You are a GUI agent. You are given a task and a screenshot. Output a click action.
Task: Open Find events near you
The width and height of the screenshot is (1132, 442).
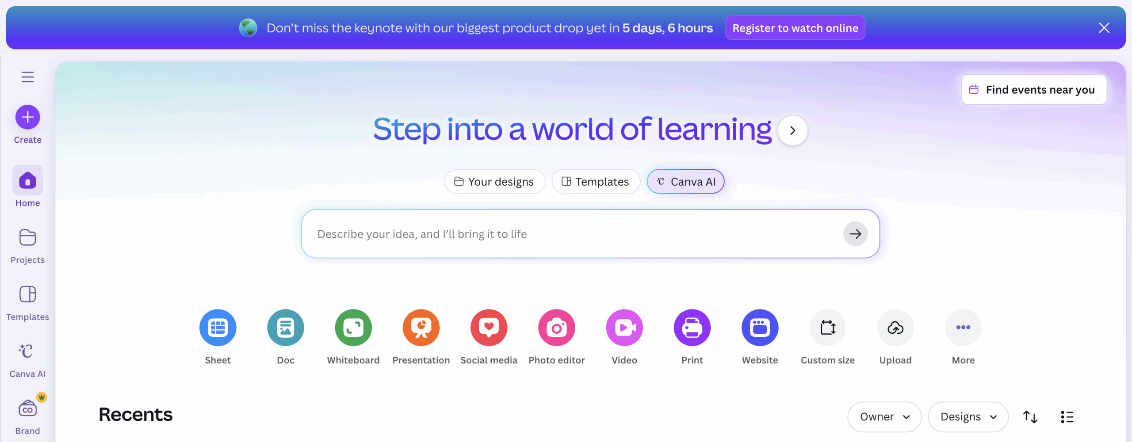click(x=1034, y=90)
